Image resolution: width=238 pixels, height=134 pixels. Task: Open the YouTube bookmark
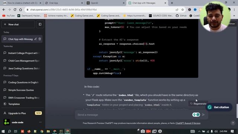tap(9, 16)
